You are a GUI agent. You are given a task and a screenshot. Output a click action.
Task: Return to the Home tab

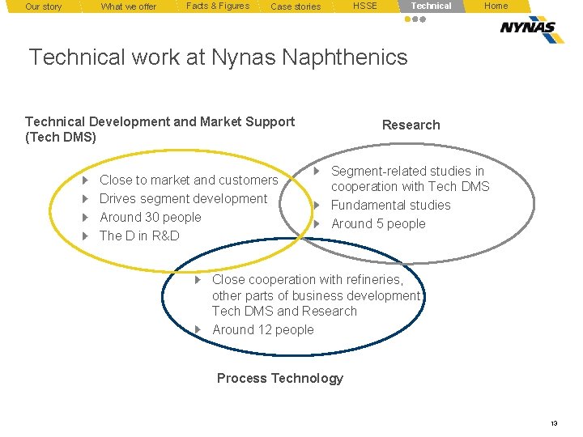click(496, 6)
